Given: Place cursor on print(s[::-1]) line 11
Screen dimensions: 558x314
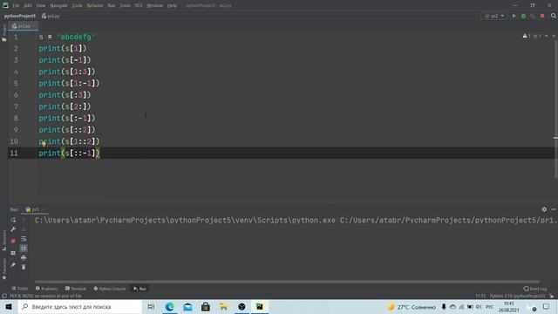Looking at the screenshot, I should tap(70, 154).
